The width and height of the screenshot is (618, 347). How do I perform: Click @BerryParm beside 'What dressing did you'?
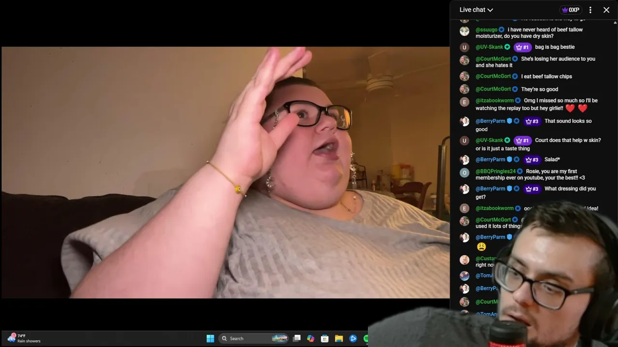[490, 189]
